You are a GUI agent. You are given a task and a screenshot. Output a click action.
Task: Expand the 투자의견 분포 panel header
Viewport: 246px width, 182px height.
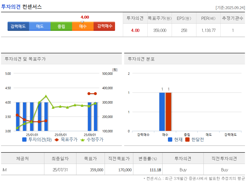pos(141,59)
